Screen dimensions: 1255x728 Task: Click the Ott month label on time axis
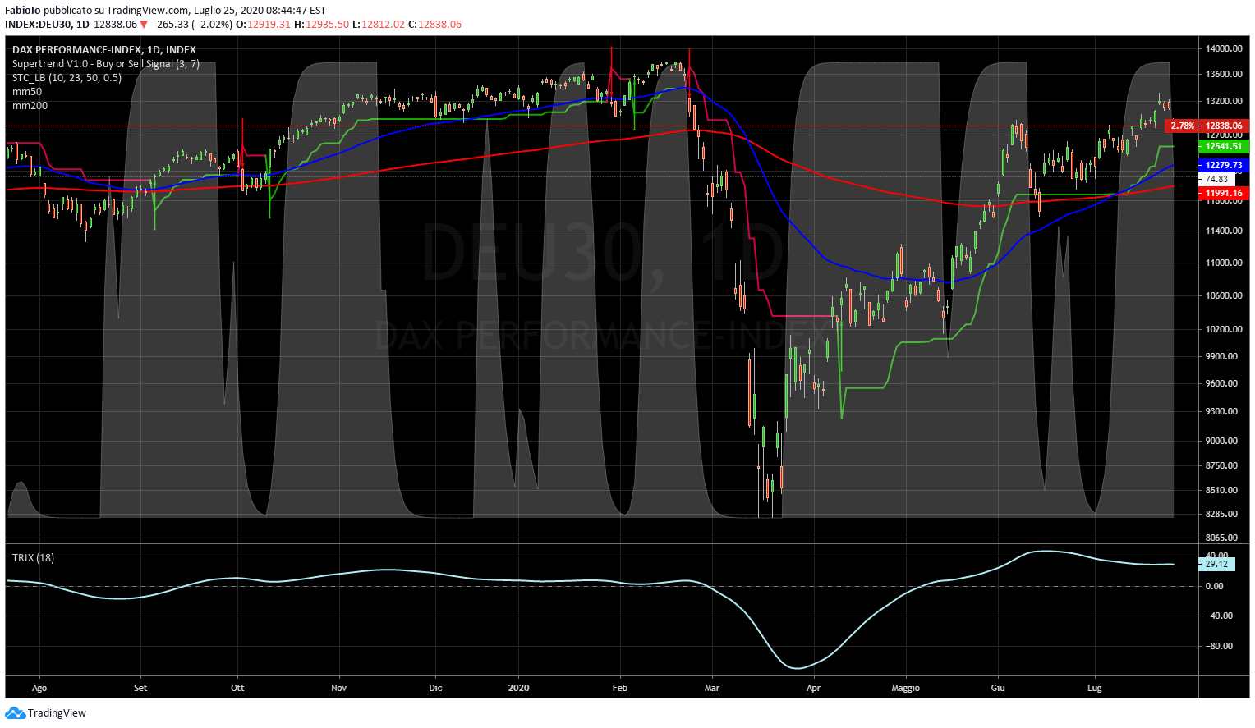[237, 689]
